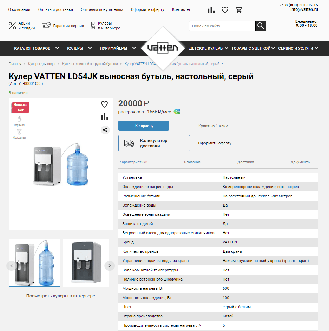Open the О компании menu link
Screen dimensions: 329x331
point(19,9)
